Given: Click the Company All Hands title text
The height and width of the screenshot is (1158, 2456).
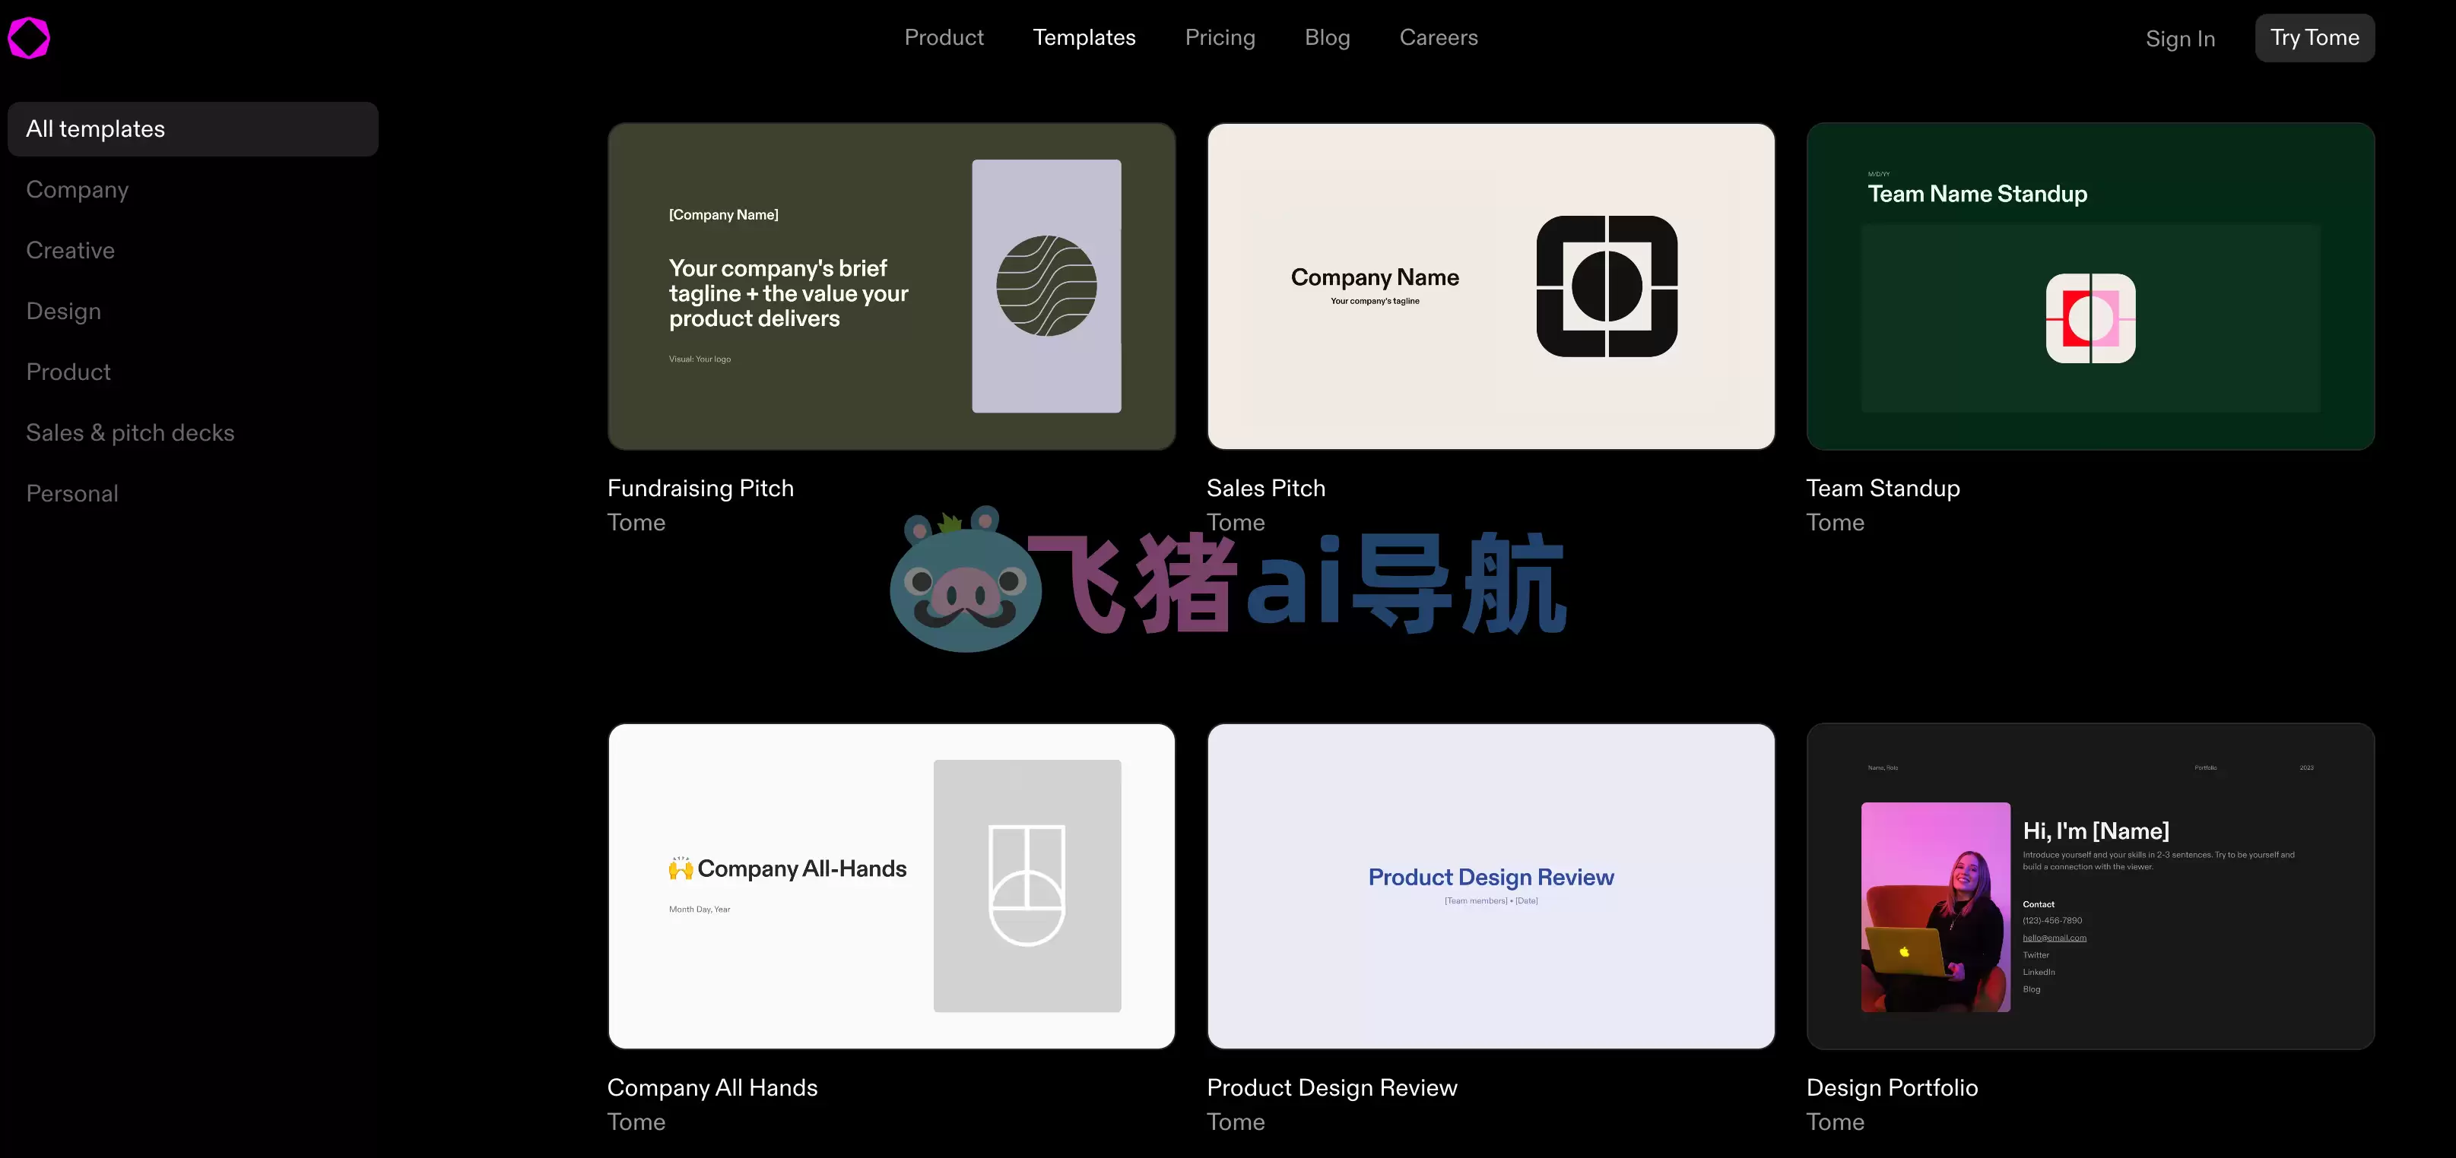Looking at the screenshot, I should click(711, 1087).
